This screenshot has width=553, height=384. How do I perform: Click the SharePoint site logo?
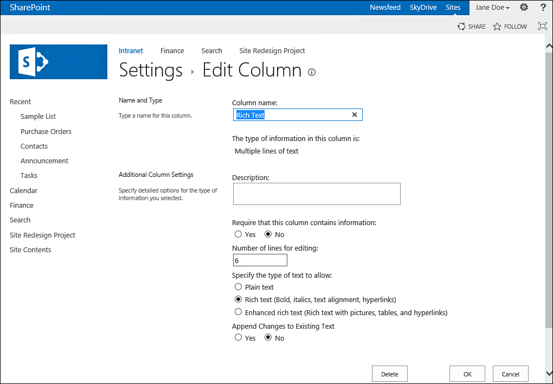pos(59,62)
